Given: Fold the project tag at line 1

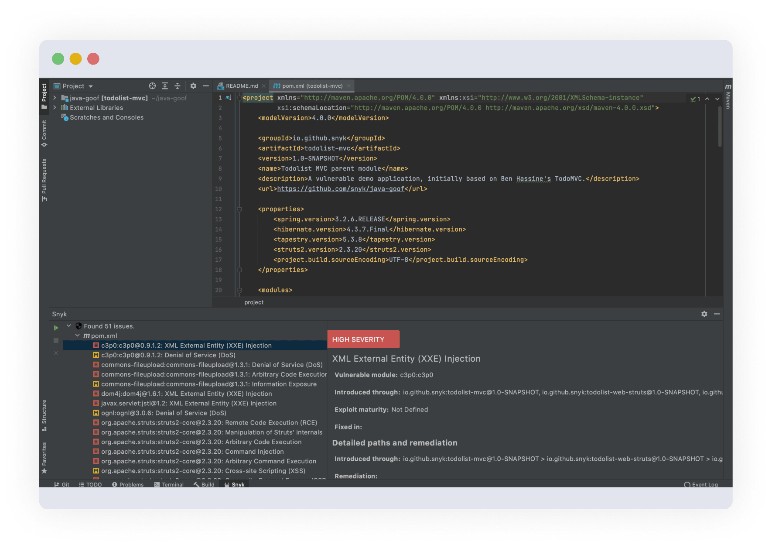Looking at the screenshot, I should (x=239, y=98).
